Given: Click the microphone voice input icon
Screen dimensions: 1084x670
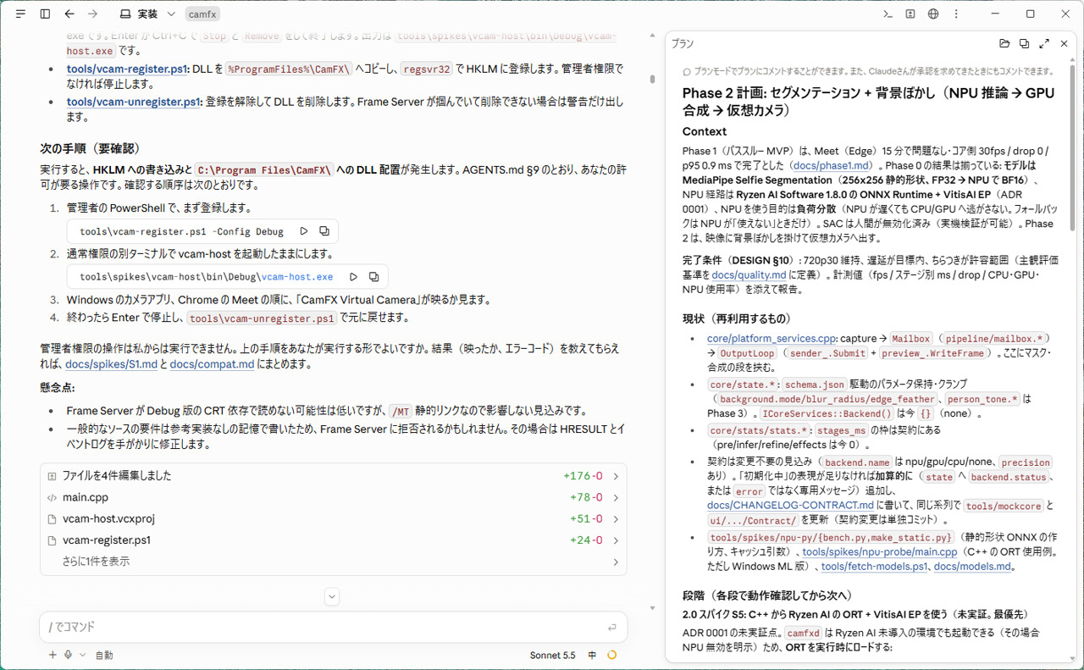Looking at the screenshot, I should 68,655.
